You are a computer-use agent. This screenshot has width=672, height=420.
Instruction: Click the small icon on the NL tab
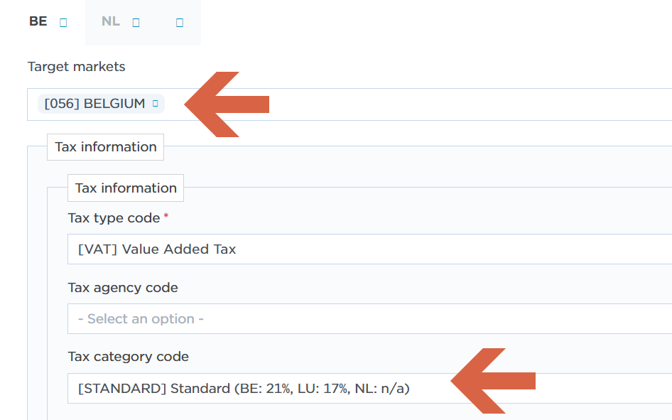click(136, 22)
